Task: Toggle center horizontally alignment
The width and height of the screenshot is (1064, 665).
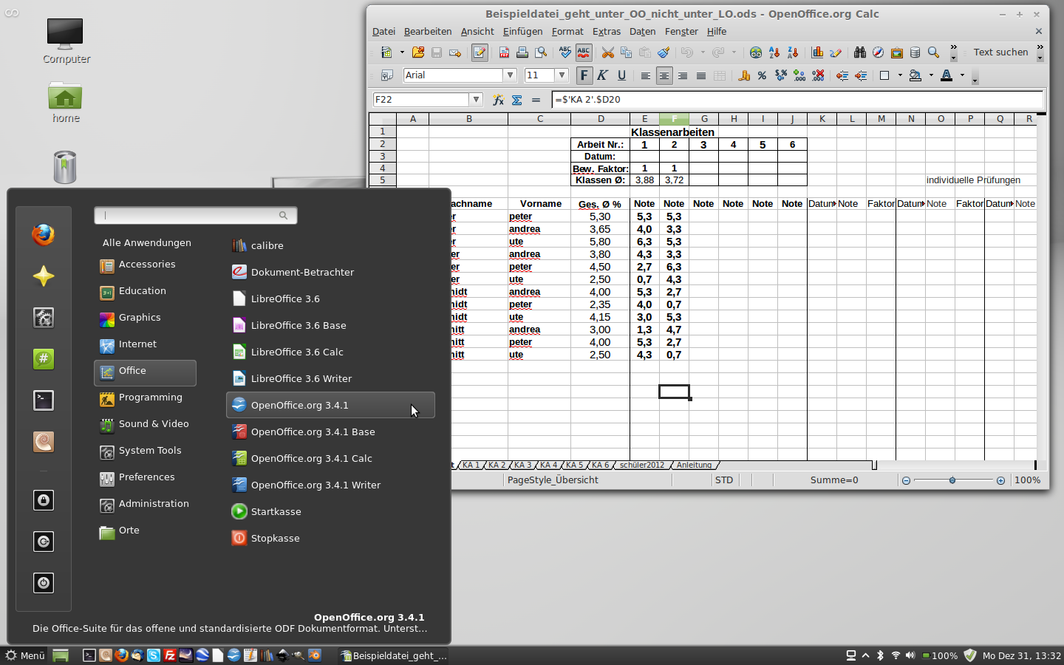Action: pos(664,75)
